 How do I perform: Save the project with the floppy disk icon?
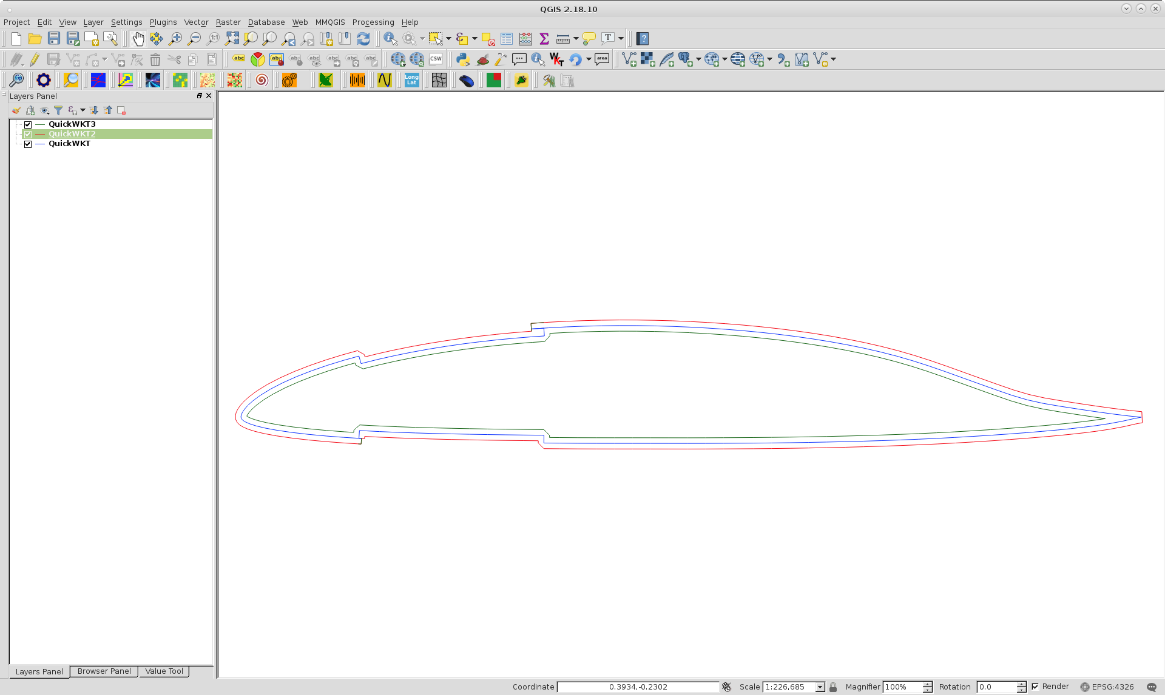(x=54, y=39)
